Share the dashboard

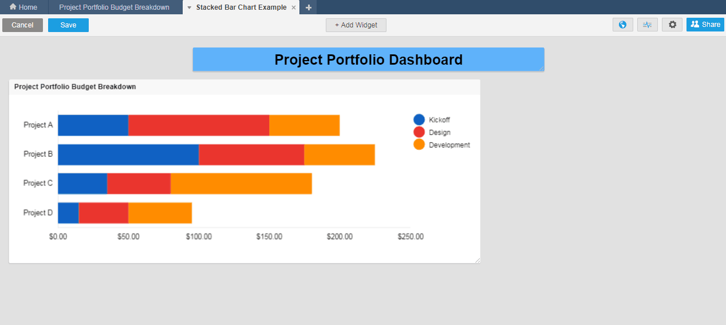[x=705, y=25]
